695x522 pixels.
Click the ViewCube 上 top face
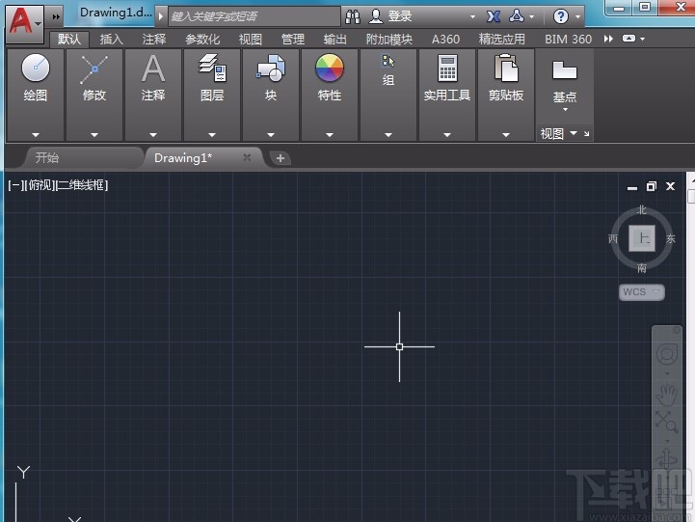(642, 238)
